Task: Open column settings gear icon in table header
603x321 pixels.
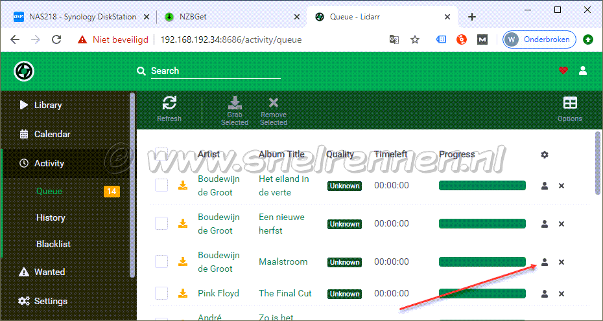Action: (545, 155)
